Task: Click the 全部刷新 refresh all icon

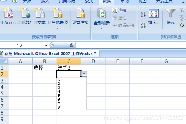Action: pyautogui.click(x=101, y=13)
